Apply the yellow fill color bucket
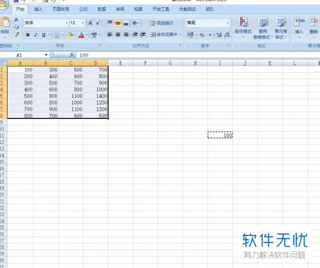Screen dimensions: 320x268 click(x=70, y=35)
